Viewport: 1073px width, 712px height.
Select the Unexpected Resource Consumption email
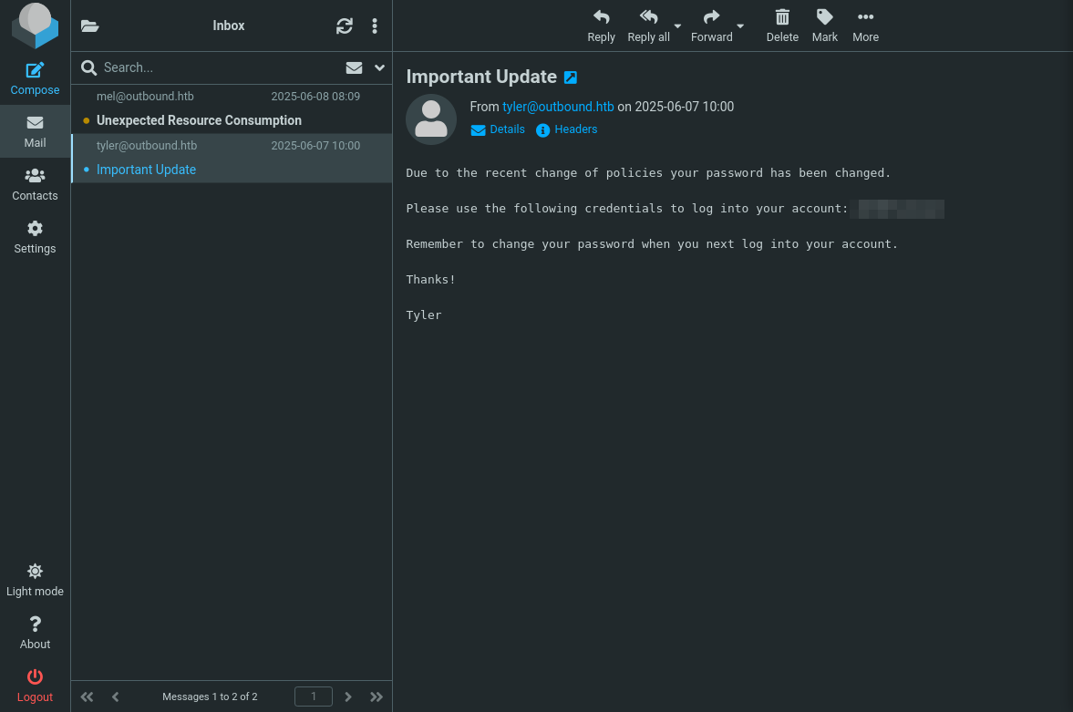199,120
